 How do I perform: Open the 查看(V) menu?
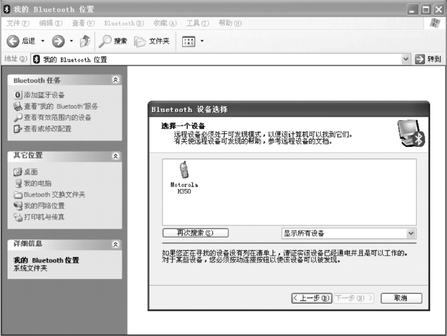tap(83, 23)
